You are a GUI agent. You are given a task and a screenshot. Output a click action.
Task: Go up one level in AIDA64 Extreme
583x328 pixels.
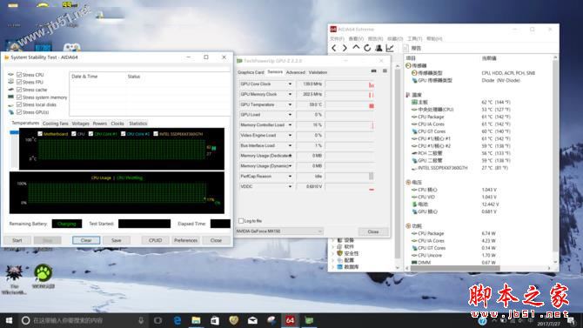[356, 48]
